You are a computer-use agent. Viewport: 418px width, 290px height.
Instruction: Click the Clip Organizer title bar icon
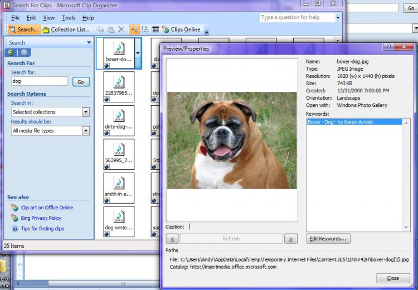click(x=7, y=6)
